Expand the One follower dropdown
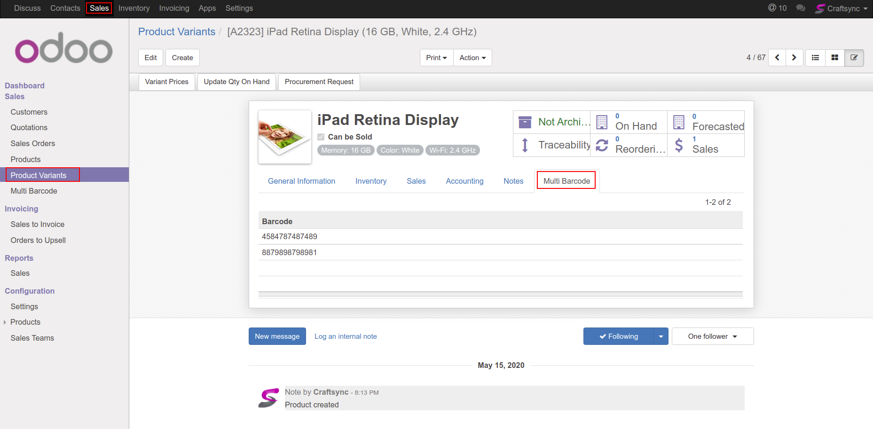This screenshot has height=429, width=873. pos(712,336)
